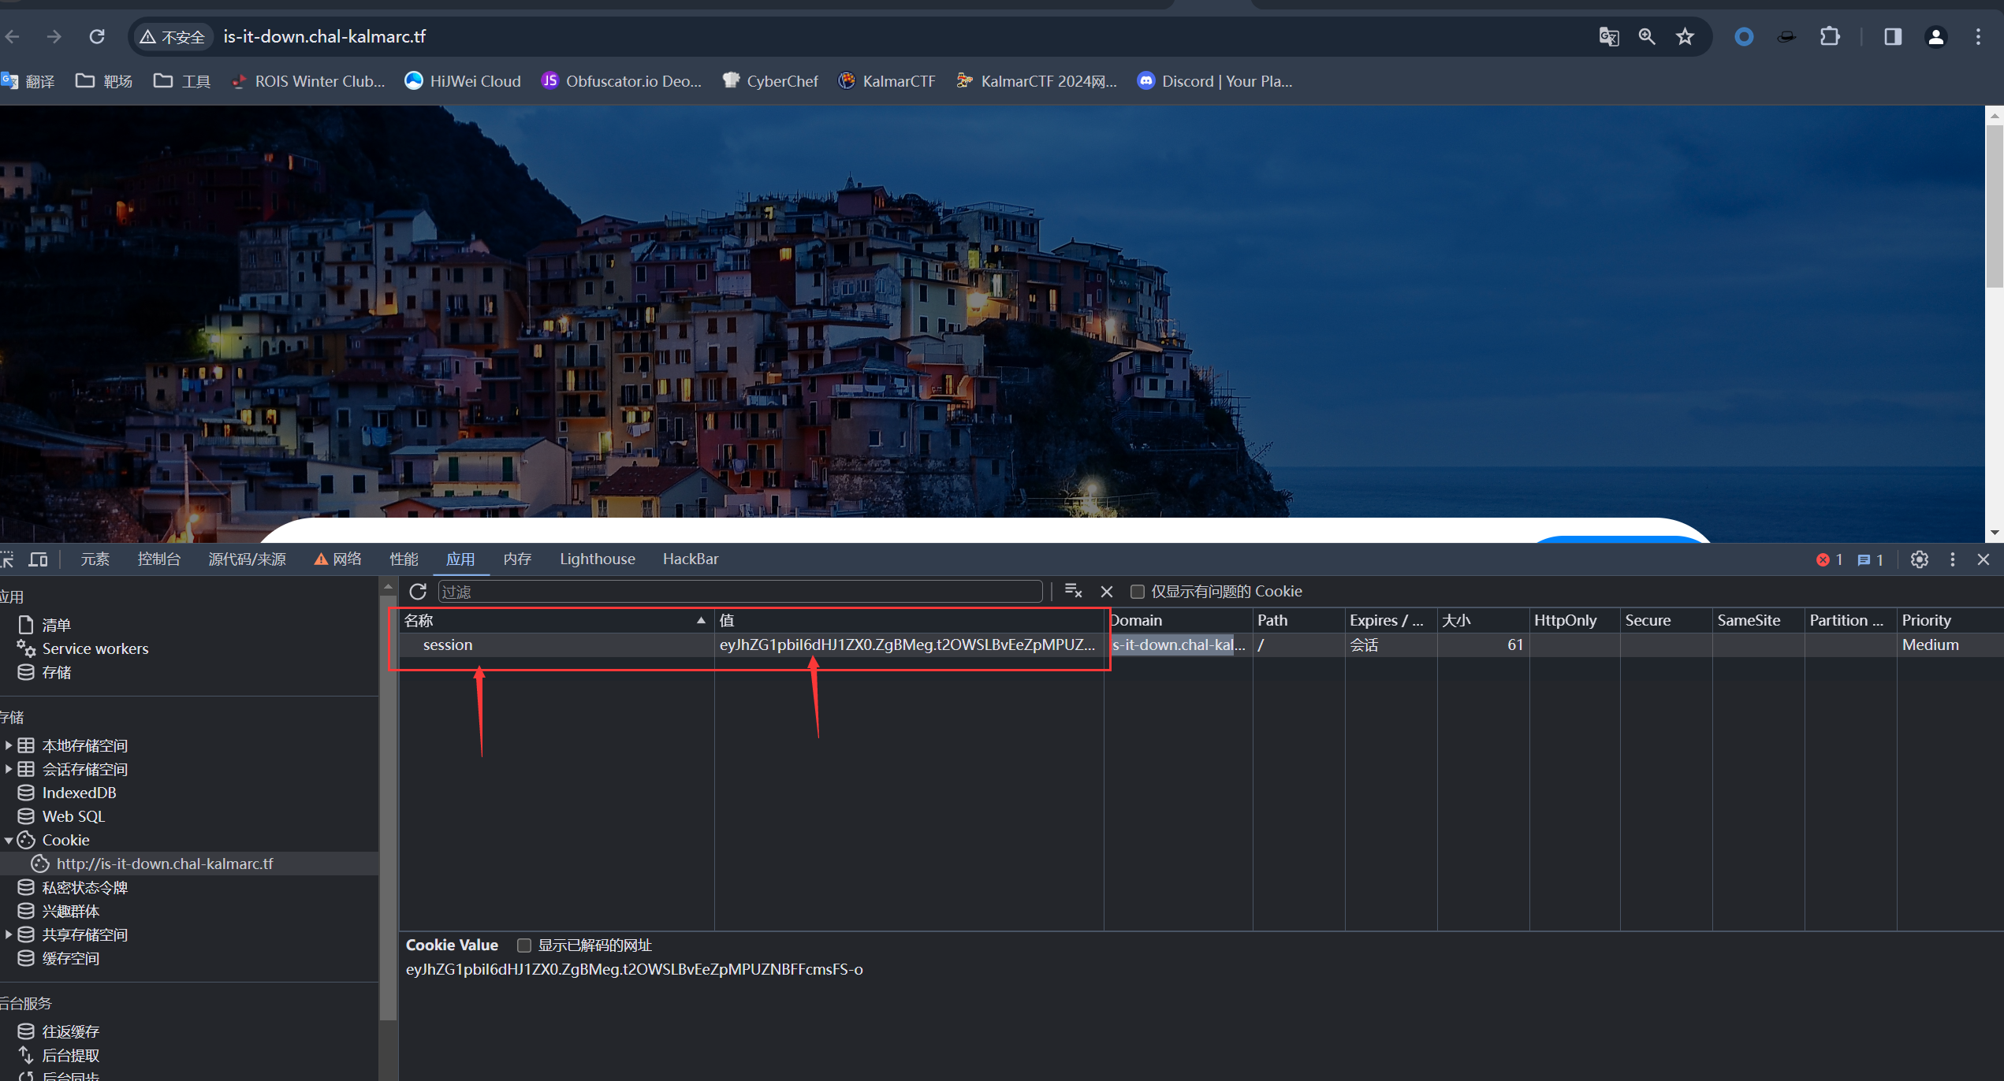Viewport: 2004px width, 1081px height.
Task: Open the zoom magnifier in address bar
Action: 1647,36
